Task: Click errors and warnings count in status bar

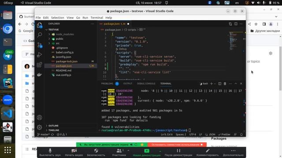Action: click(x=62, y=134)
